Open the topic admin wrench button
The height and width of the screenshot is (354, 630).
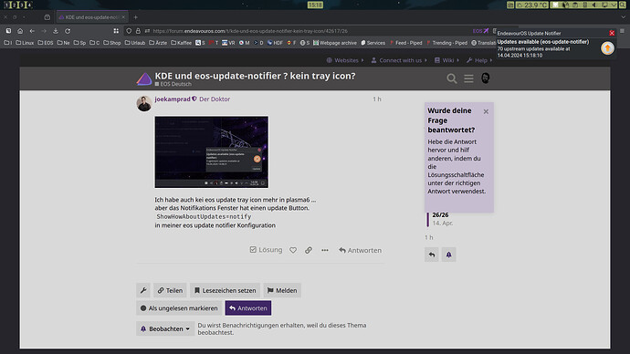pyautogui.click(x=143, y=290)
